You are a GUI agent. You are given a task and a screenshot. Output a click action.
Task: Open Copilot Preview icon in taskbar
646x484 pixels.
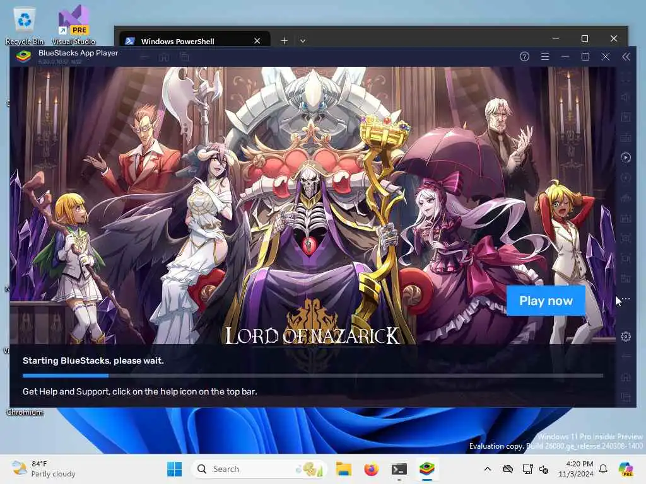626,469
